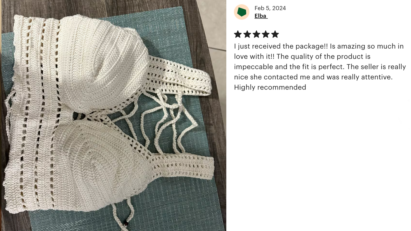
Task: Click the fifth star of the rating
Action: click(275, 34)
